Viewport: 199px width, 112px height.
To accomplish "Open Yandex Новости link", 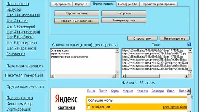I will pyautogui.click(x=142, y=91).
